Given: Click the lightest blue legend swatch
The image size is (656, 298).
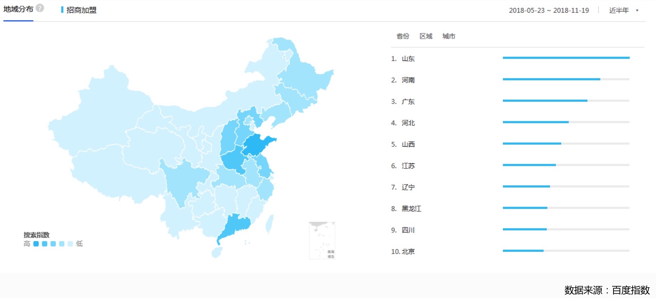Looking at the screenshot, I should click(70, 244).
